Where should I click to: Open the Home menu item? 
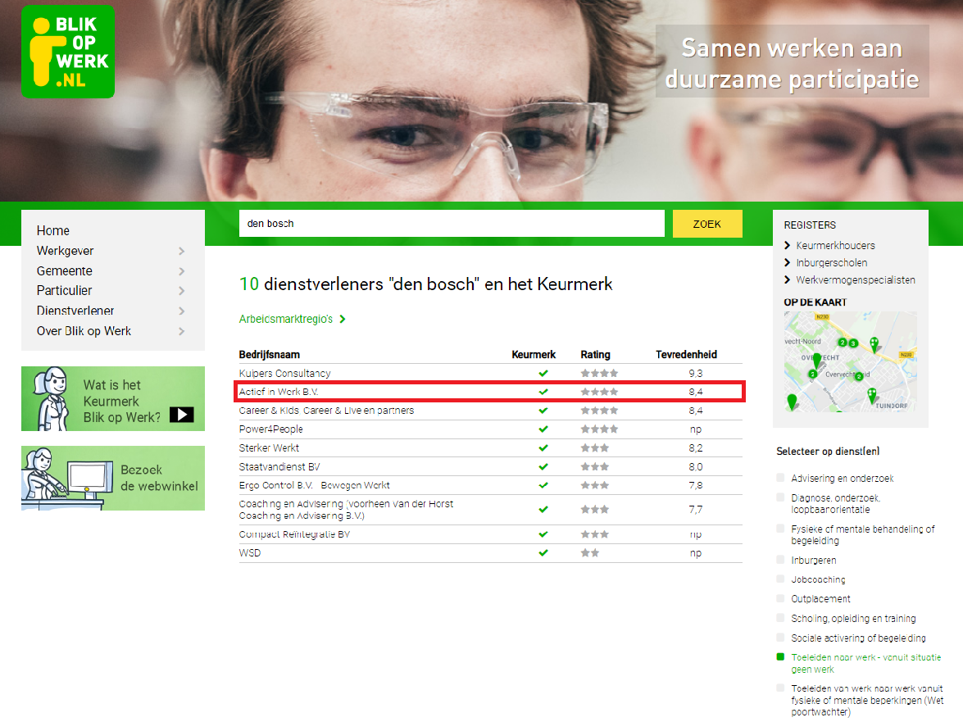click(53, 231)
